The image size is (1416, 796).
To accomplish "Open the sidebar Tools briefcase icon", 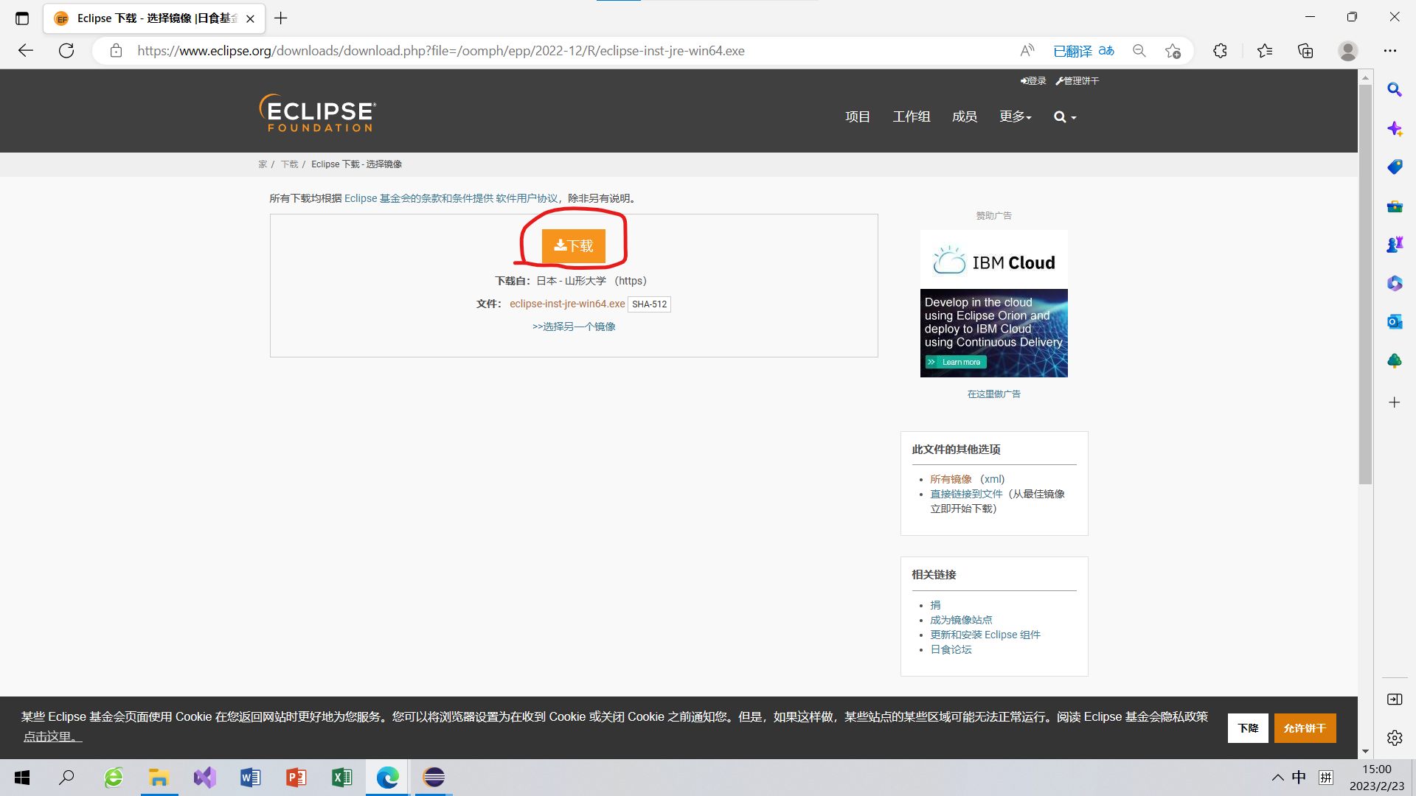I will (1394, 206).
